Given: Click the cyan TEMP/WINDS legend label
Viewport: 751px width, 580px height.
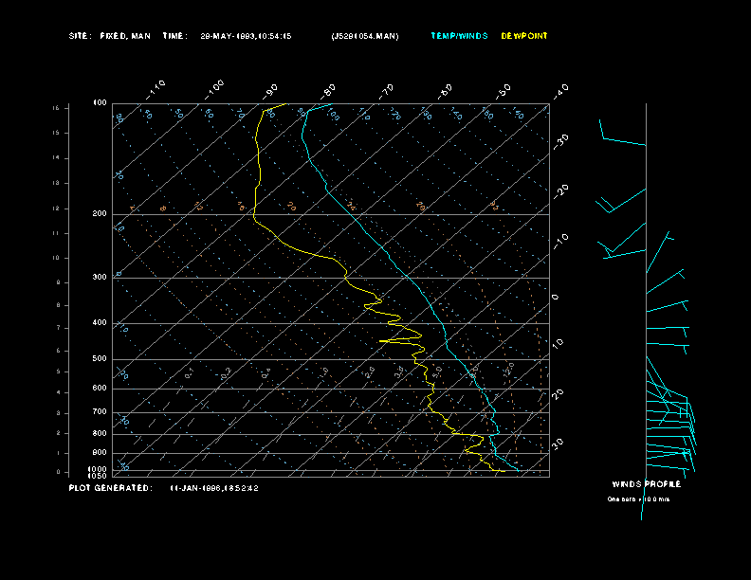Looking at the screenshot, I should tap(459, 36).
